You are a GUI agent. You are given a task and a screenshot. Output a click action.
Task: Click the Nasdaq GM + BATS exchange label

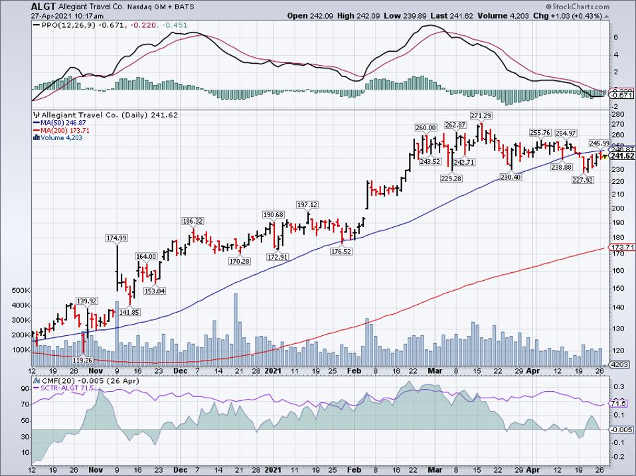pyautogui.click(x=161, y=7)
